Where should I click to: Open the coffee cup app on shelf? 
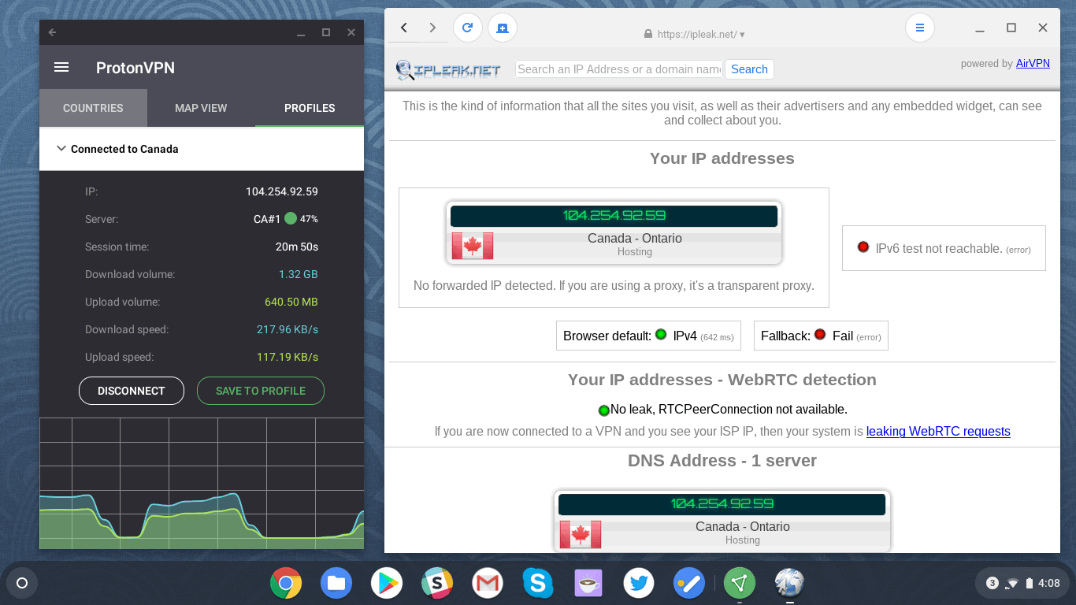coord(588,583)
